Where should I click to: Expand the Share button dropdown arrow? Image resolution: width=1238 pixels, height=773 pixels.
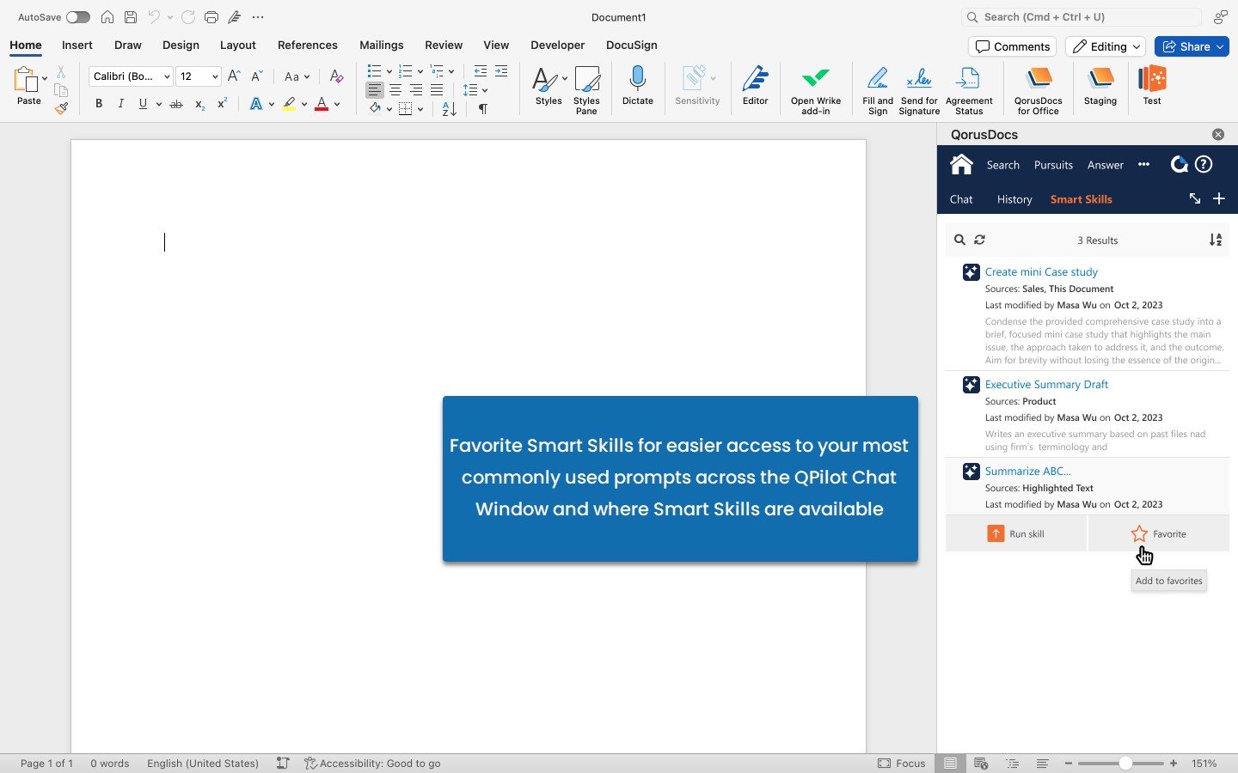tap(1220, 46)
